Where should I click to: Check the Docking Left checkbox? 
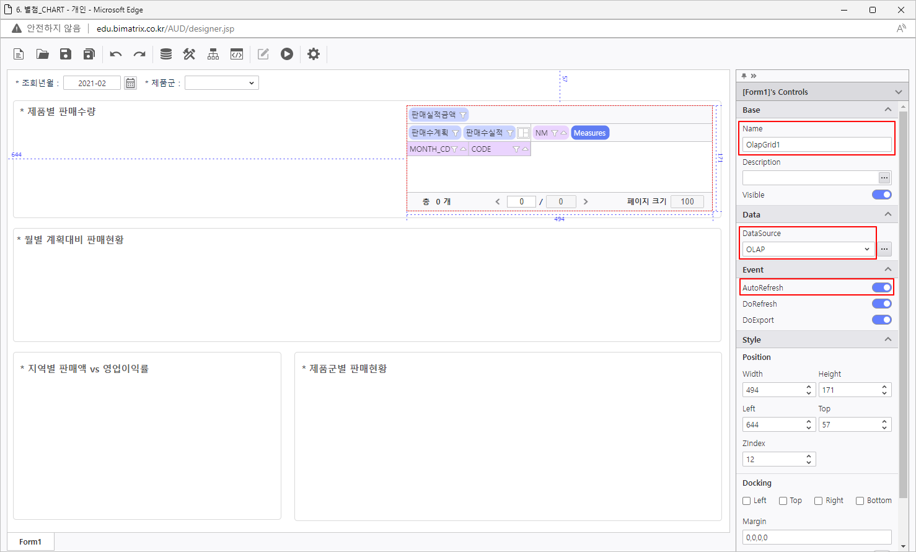click(x=747, y=501)
